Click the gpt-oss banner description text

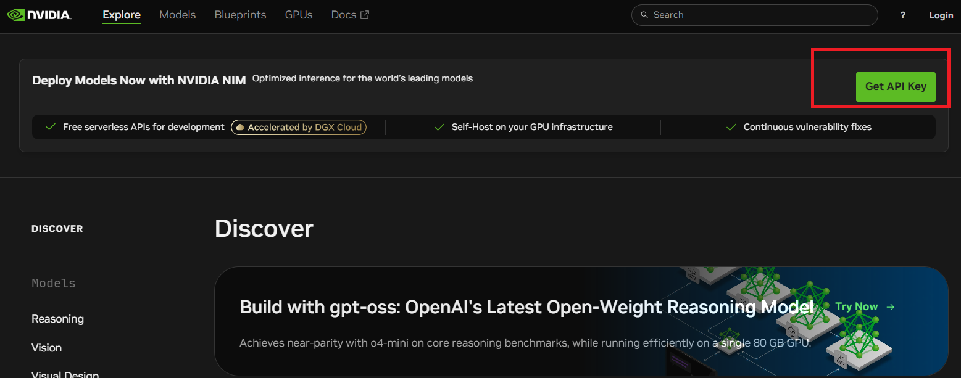525,343
